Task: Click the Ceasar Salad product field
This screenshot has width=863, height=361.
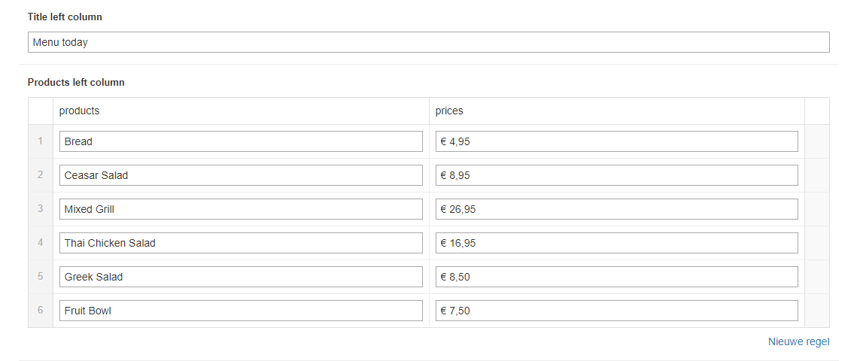Action: click(x=241, y=175)
